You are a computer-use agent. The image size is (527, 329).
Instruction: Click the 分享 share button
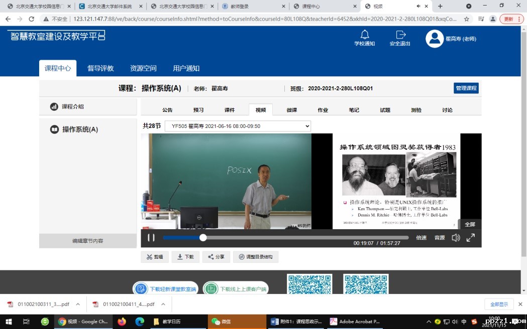pos(216,257)
